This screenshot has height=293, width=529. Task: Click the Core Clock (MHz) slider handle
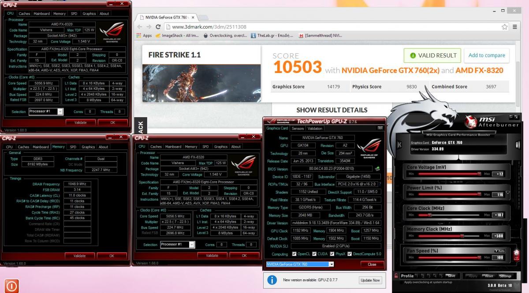(x=429, y=215)
